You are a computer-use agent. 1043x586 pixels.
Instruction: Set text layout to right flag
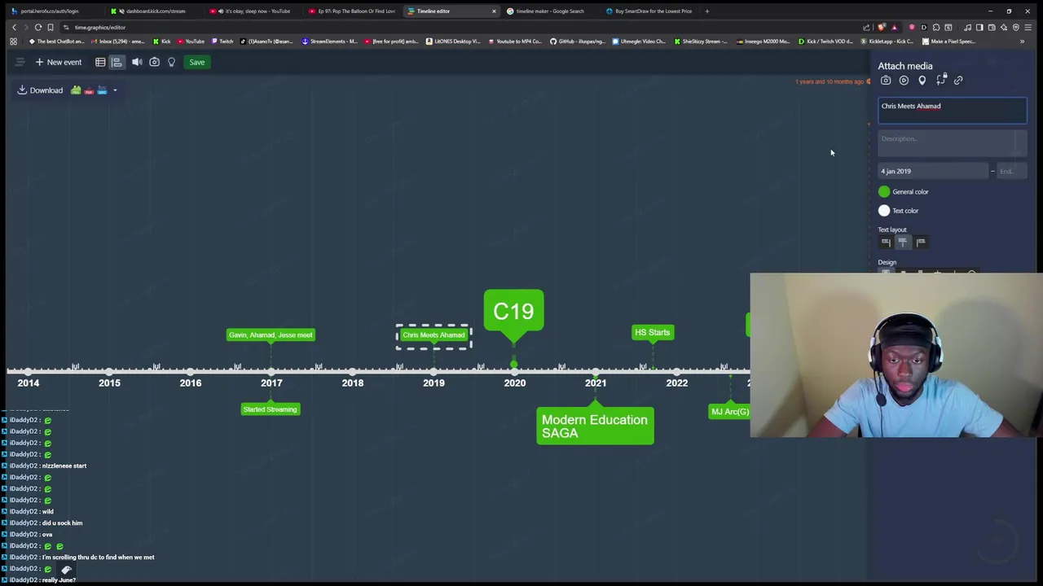click(920, 242)
